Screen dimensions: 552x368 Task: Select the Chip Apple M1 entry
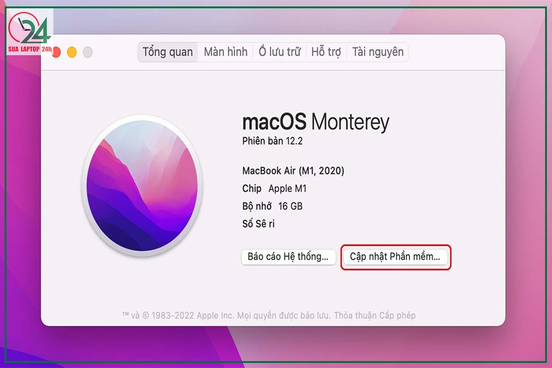coord(274,189)
